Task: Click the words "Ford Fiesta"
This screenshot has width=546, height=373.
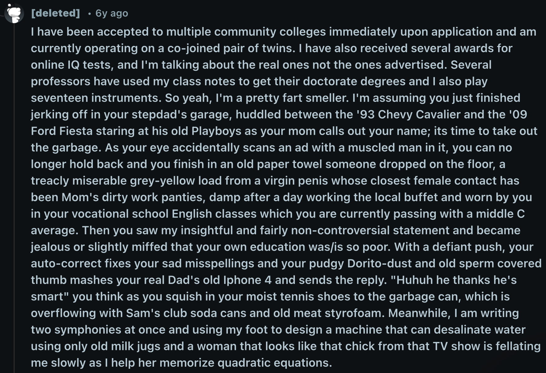Action: [61, 131]
